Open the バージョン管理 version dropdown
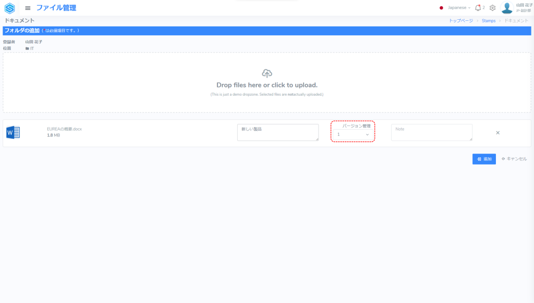This screenshot has height=303, width=534. click(353, 135)
